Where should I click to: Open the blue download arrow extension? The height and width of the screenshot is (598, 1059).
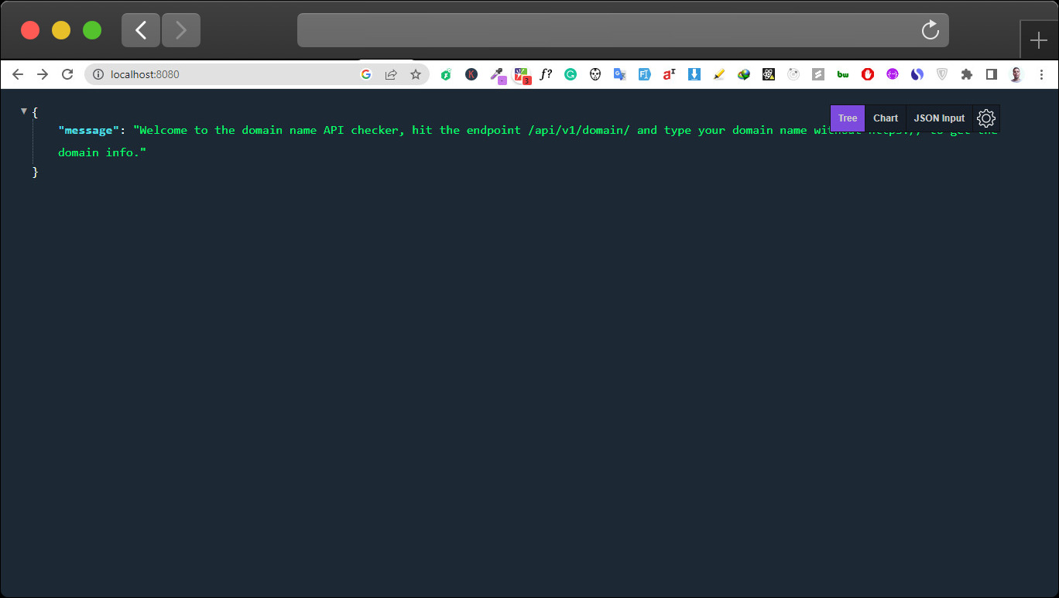(x=694, y=74)
